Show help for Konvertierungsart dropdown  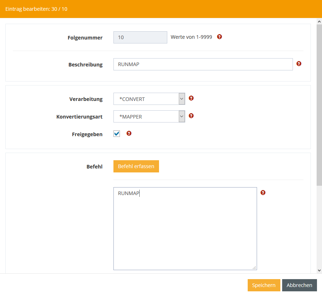coord(191,116)
